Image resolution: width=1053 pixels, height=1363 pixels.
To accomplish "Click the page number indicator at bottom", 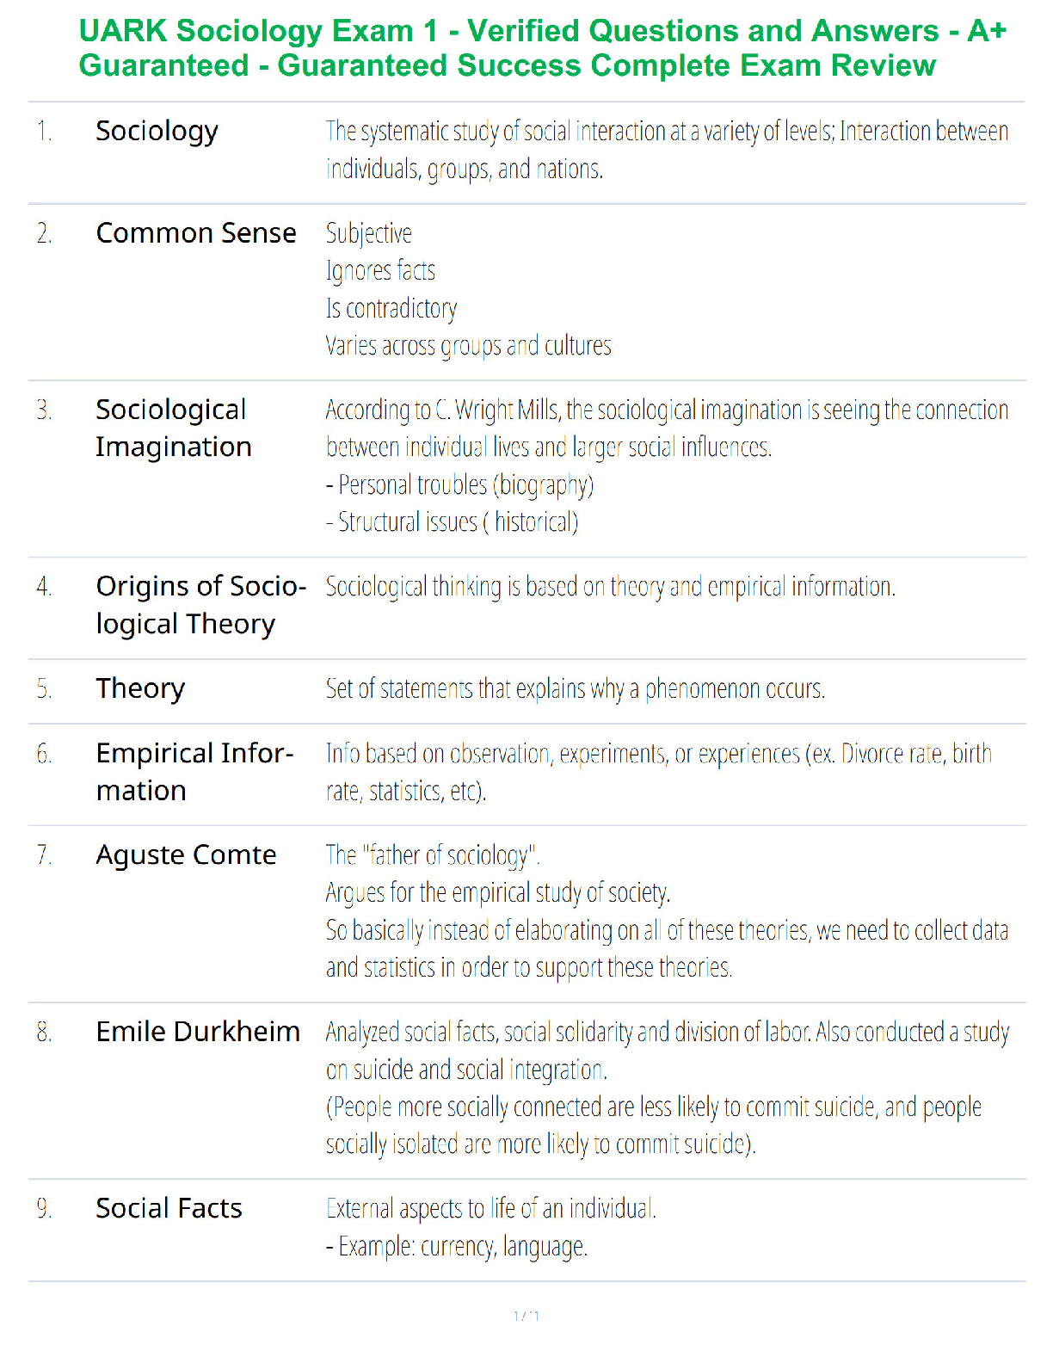I will pyautogui.click(x=526, y=1316).
